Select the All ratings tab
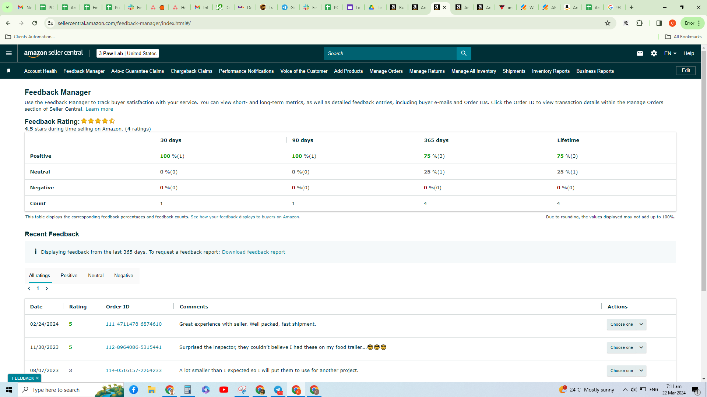This screenshot has height=397, width=707. [x=39, y=275]
